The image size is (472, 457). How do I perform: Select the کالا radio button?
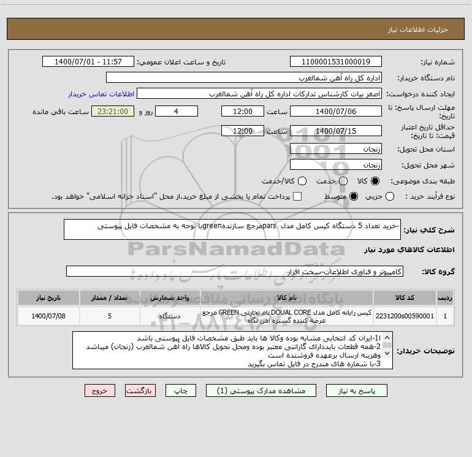click(x=375, y=181)
